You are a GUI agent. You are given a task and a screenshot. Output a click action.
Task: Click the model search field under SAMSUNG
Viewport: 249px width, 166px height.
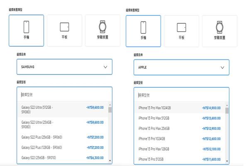(64, 95)
